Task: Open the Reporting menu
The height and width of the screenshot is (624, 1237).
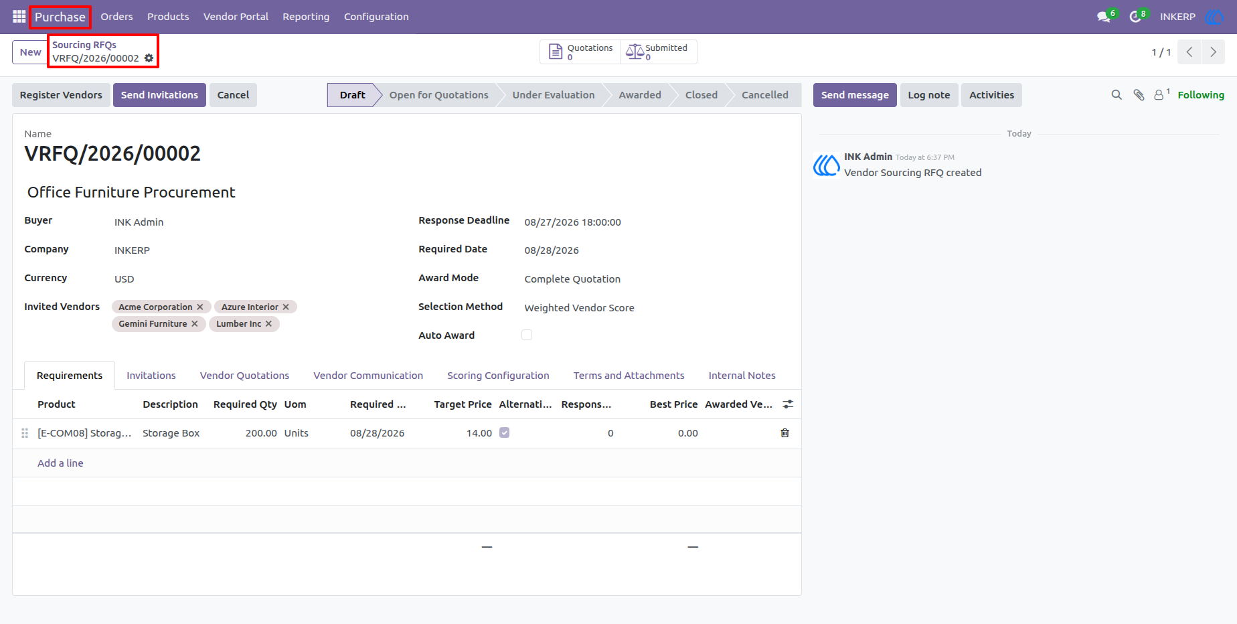Action: pyautogui.click(x=306, y=17)
